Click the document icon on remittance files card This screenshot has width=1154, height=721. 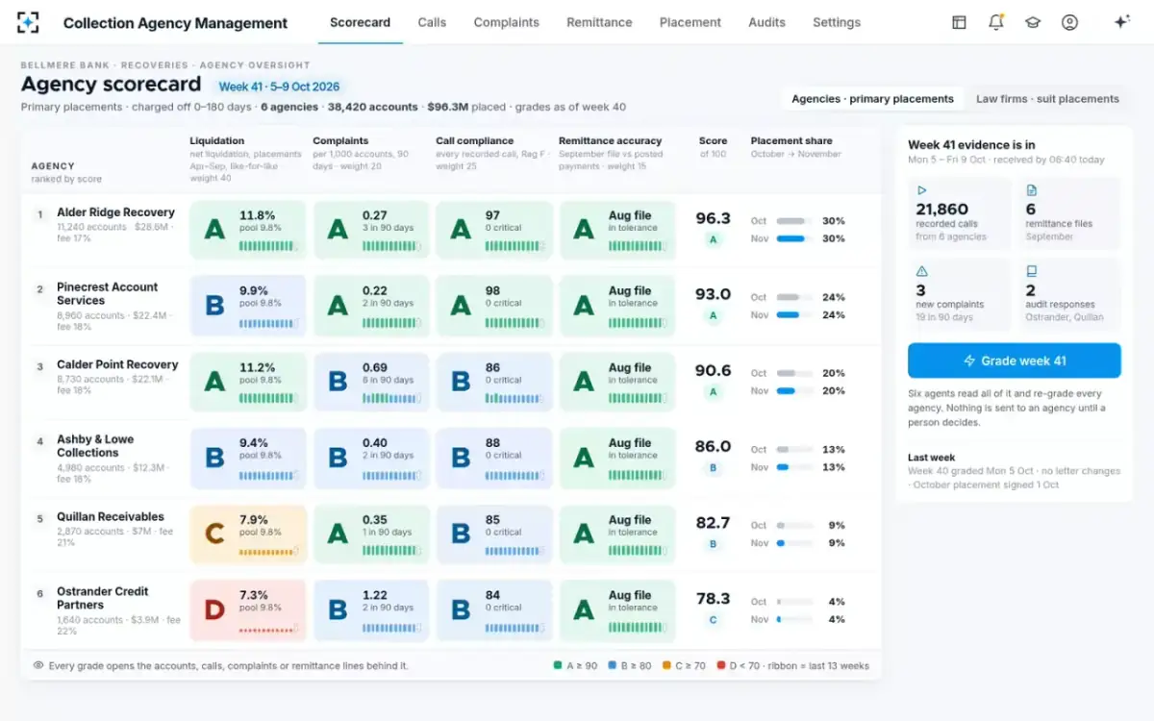pos(1032,191)
